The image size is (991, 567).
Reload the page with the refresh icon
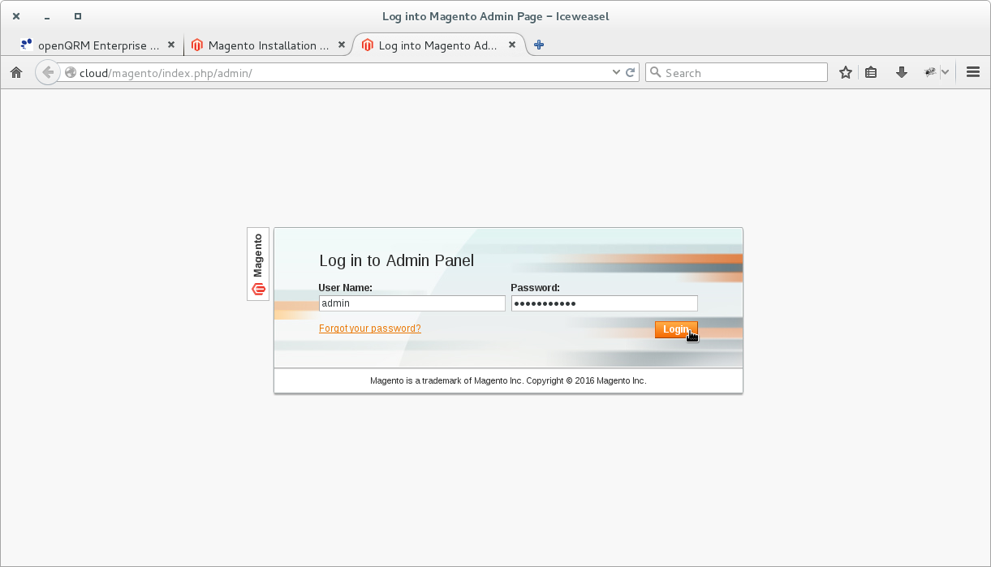[630, 73]
